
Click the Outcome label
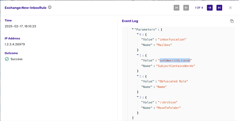(11, 53)
